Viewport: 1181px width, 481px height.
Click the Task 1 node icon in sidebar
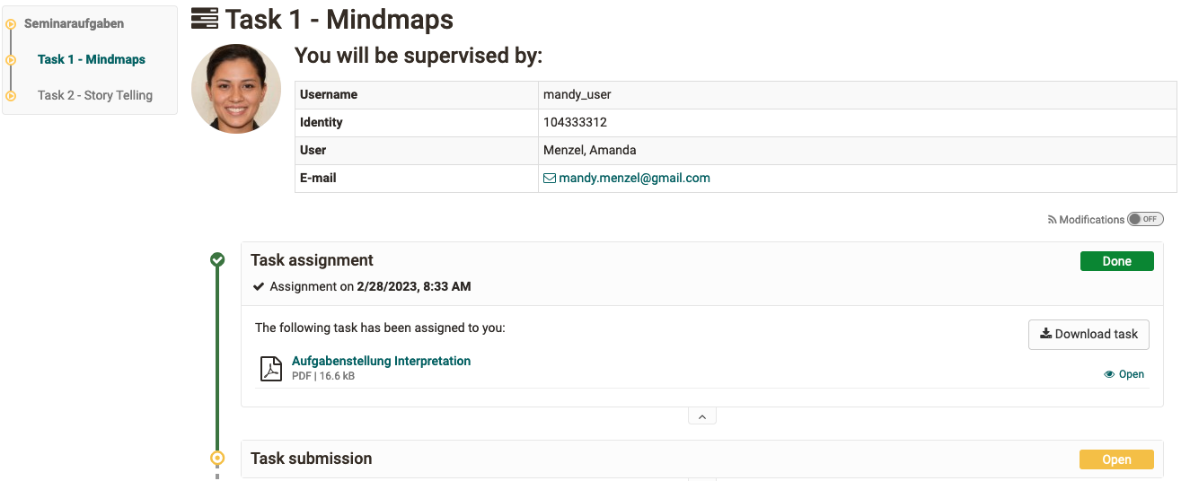11,60
